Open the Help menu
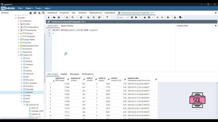The height and width of the screenshot is (122, 218). (47, 8)
